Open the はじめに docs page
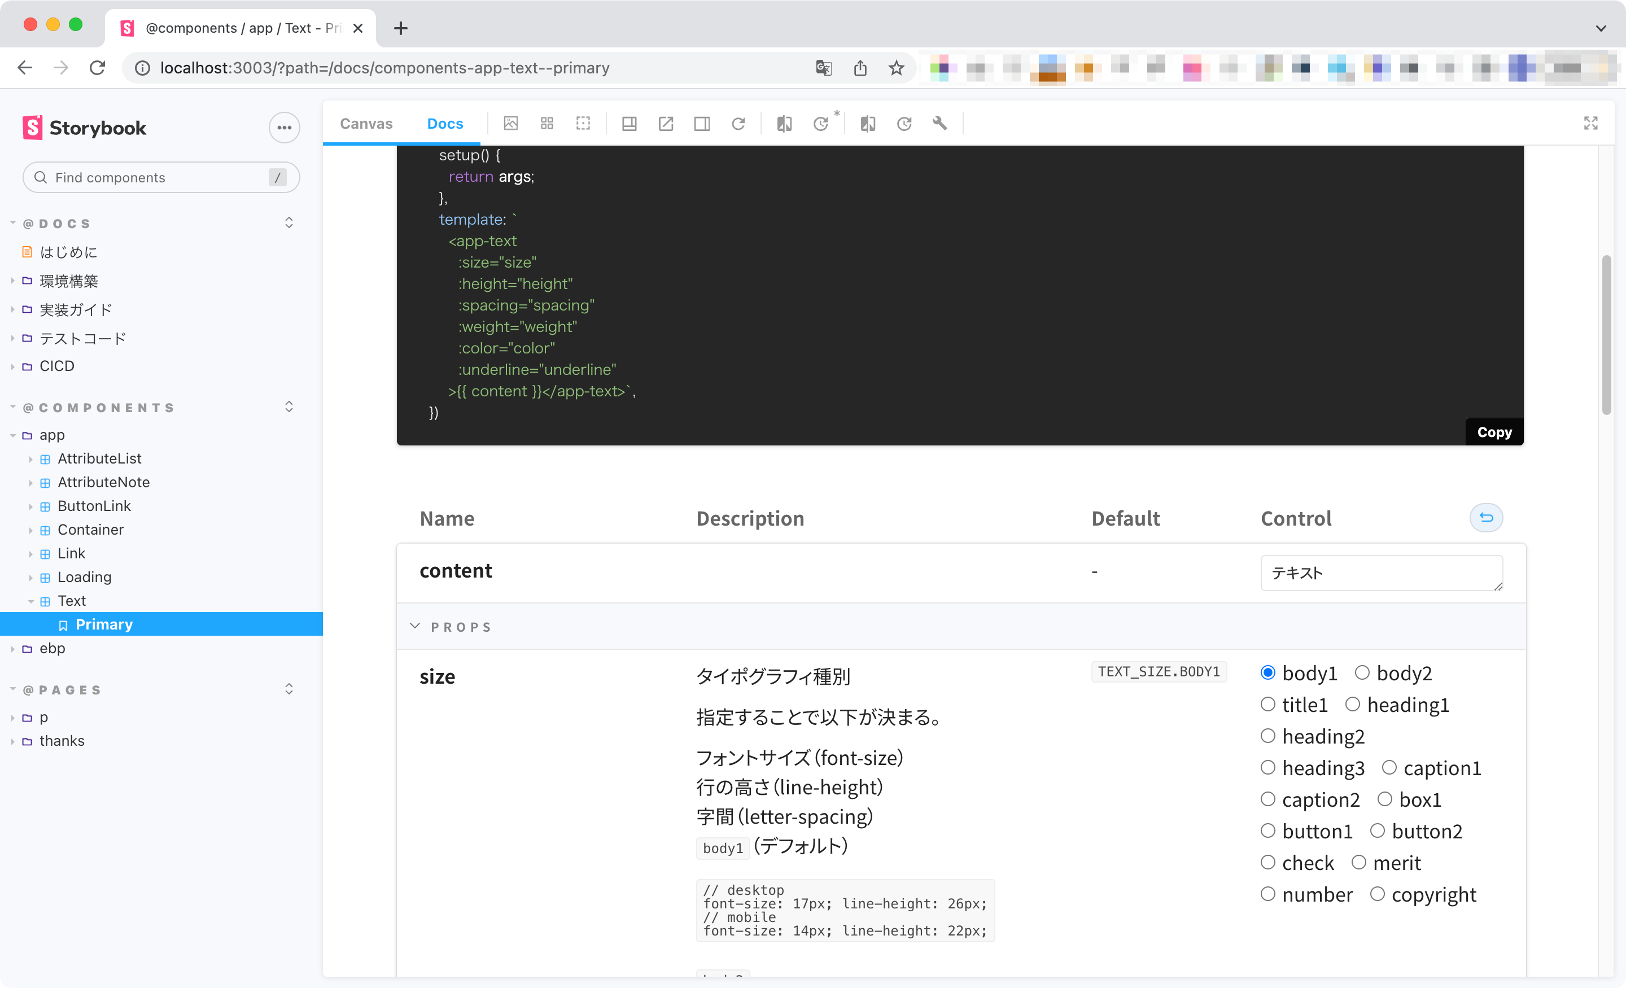 click(68, 252)
